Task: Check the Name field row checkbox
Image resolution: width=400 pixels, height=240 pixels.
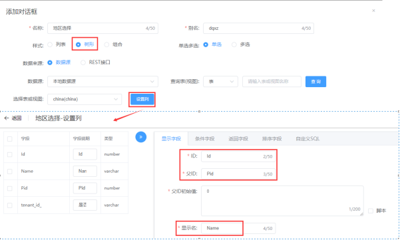Action: [10, 172]
